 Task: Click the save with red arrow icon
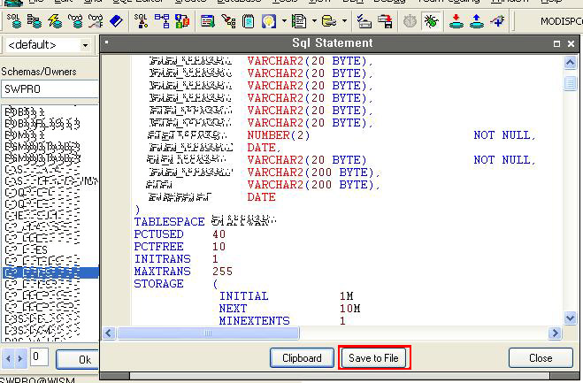click(385, 21)
